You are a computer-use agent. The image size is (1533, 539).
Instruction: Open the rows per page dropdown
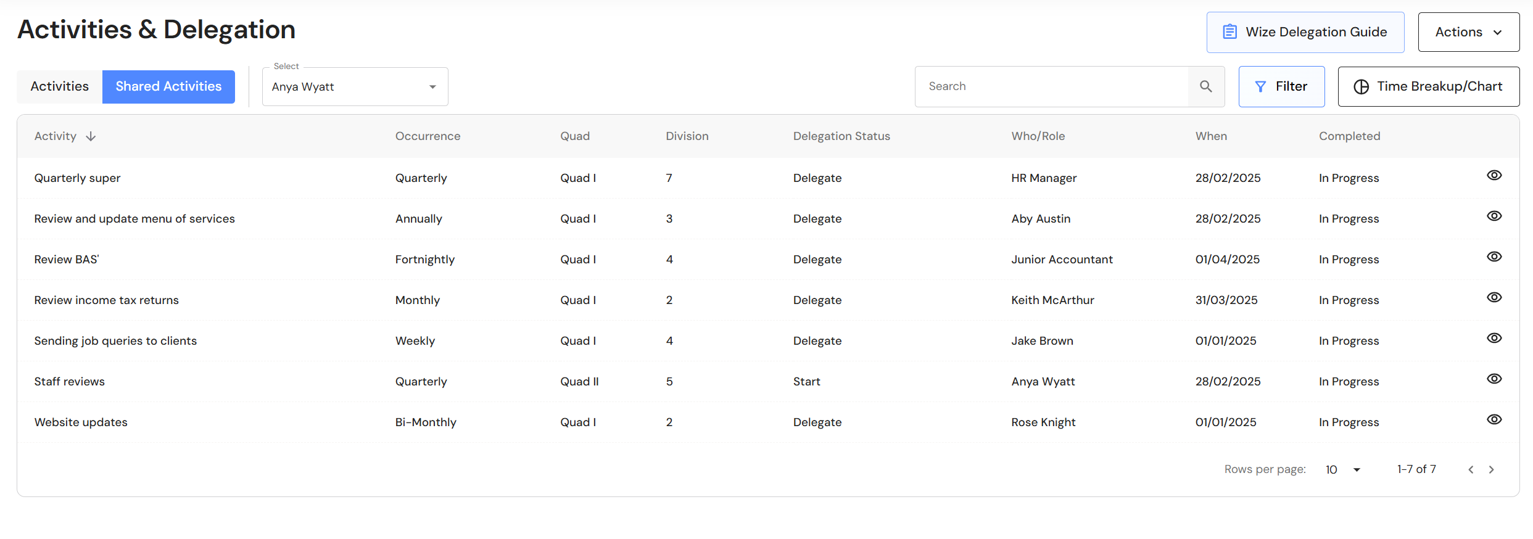pos(1343,470)
